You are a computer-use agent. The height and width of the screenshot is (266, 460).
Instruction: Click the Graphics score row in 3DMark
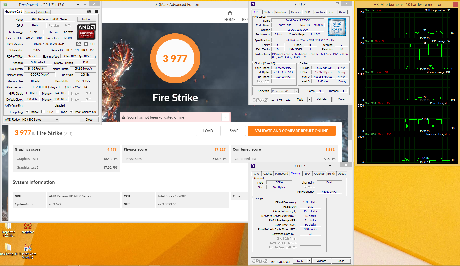(x=66, y=149)
